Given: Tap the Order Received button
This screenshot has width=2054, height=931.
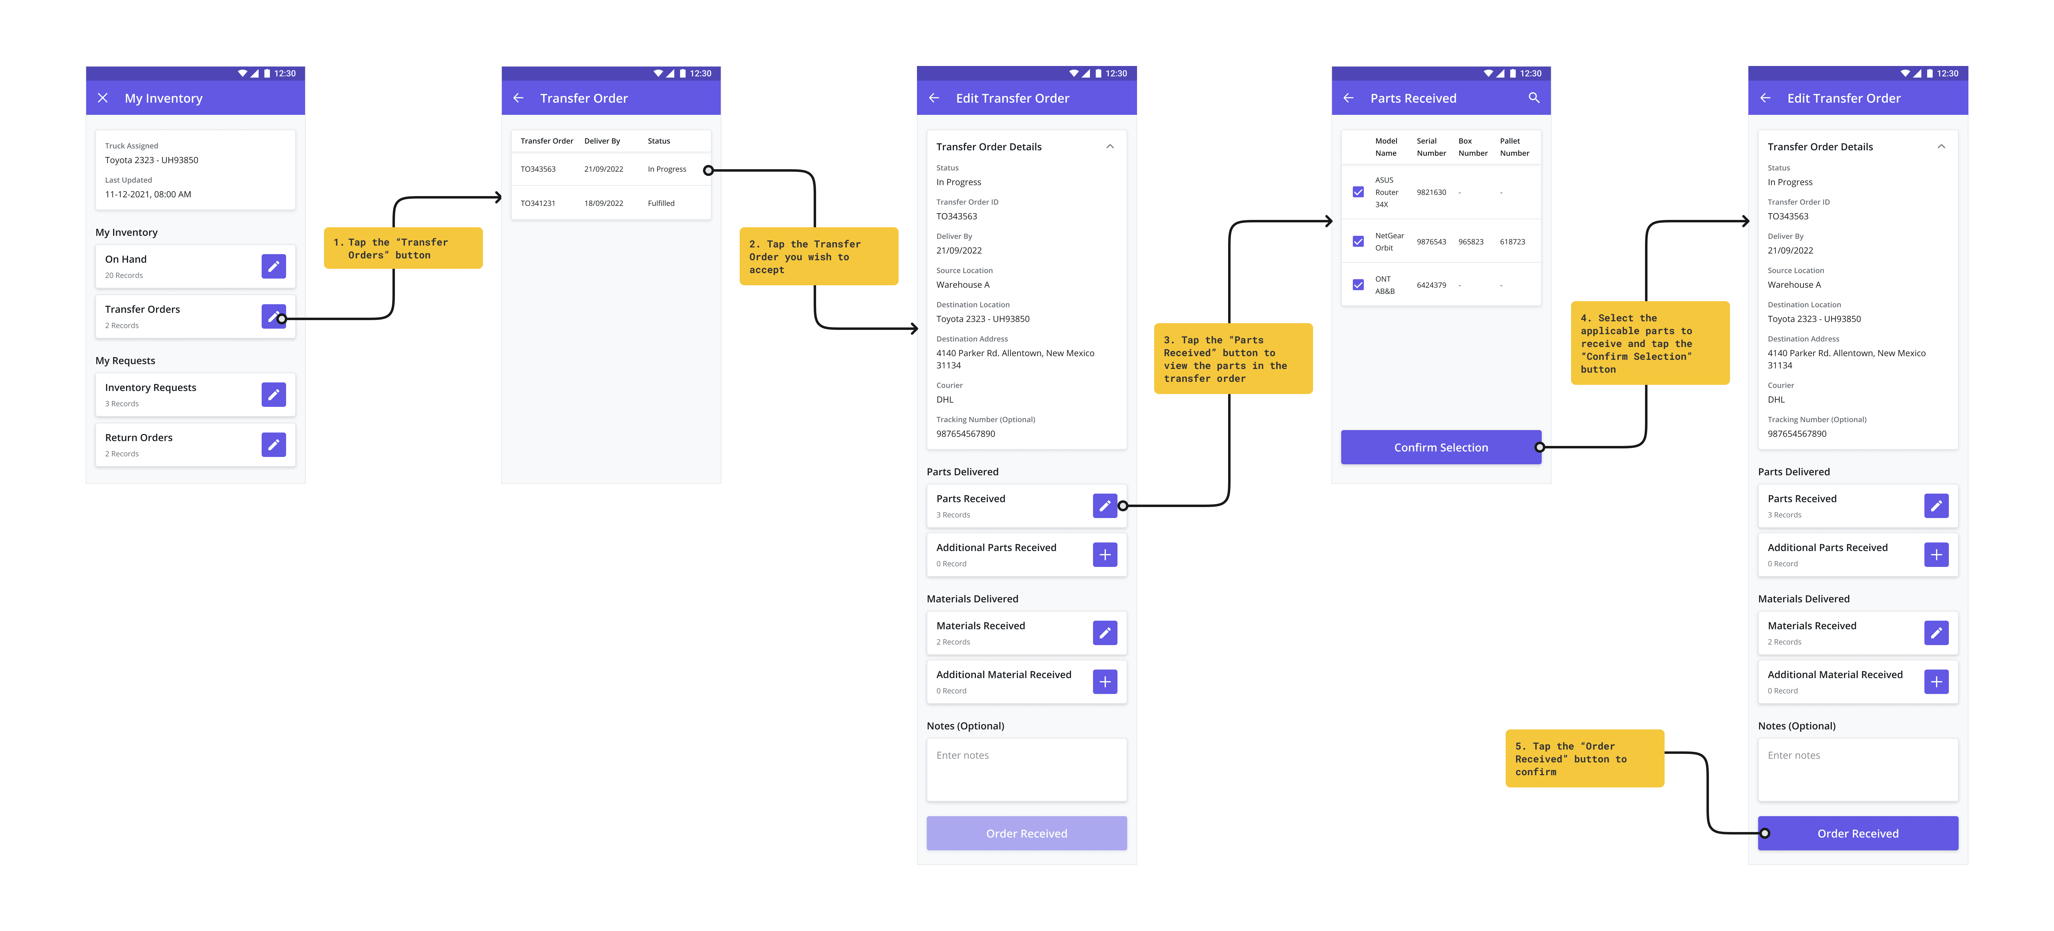Looking at the screenshot, I should pyautogui.click(x=1858, y=833).
